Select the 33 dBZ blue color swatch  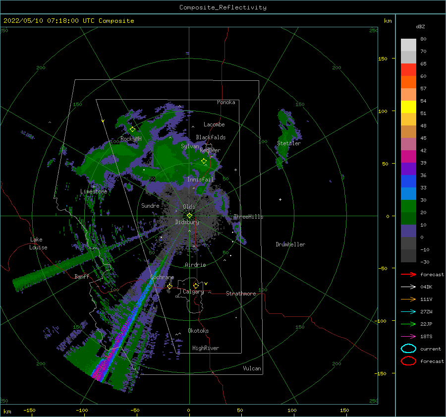click(x=408, y=181)
